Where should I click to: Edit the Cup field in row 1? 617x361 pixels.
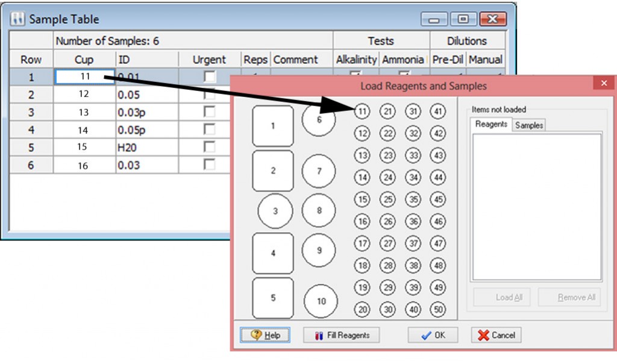tap(84, 77)
